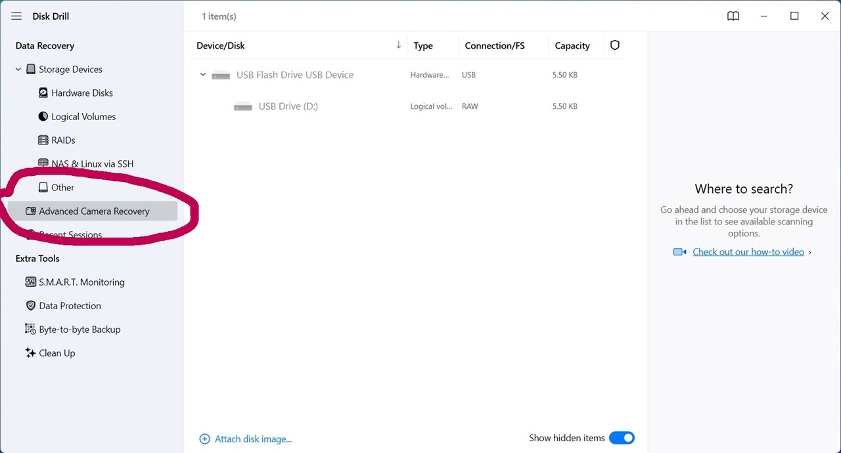Click the USB Drive (D:) drive icon
Viewport: 841px width, 453px height.
click(x=243, y=106)
